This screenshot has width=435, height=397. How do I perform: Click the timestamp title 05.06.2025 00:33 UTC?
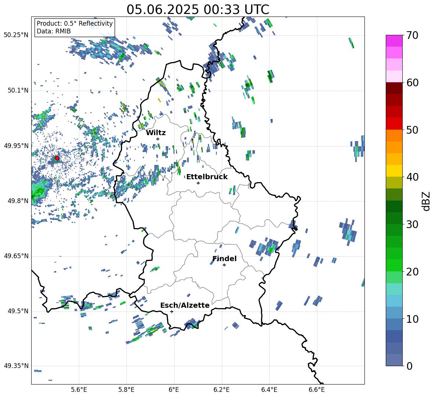click(x=198, y=10)
